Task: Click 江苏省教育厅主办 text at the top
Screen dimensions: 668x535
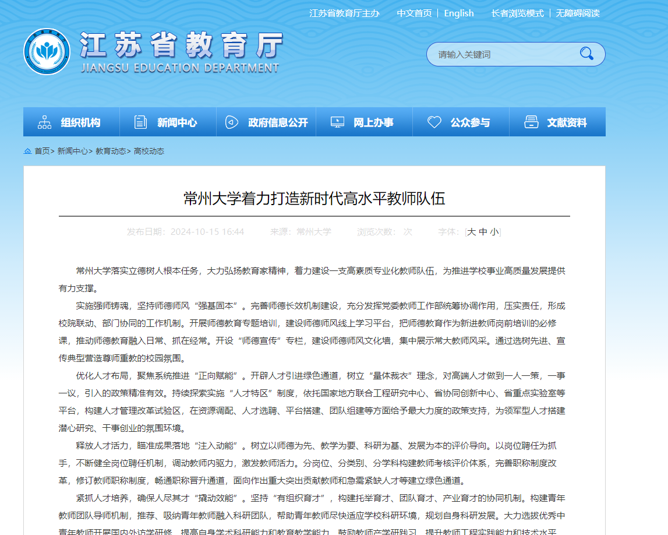Action: [344, 13]
